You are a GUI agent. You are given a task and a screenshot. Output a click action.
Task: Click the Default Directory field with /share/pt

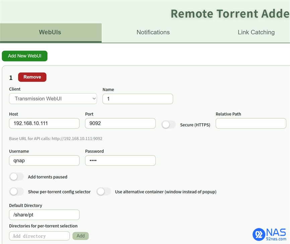tap(44, 215)
